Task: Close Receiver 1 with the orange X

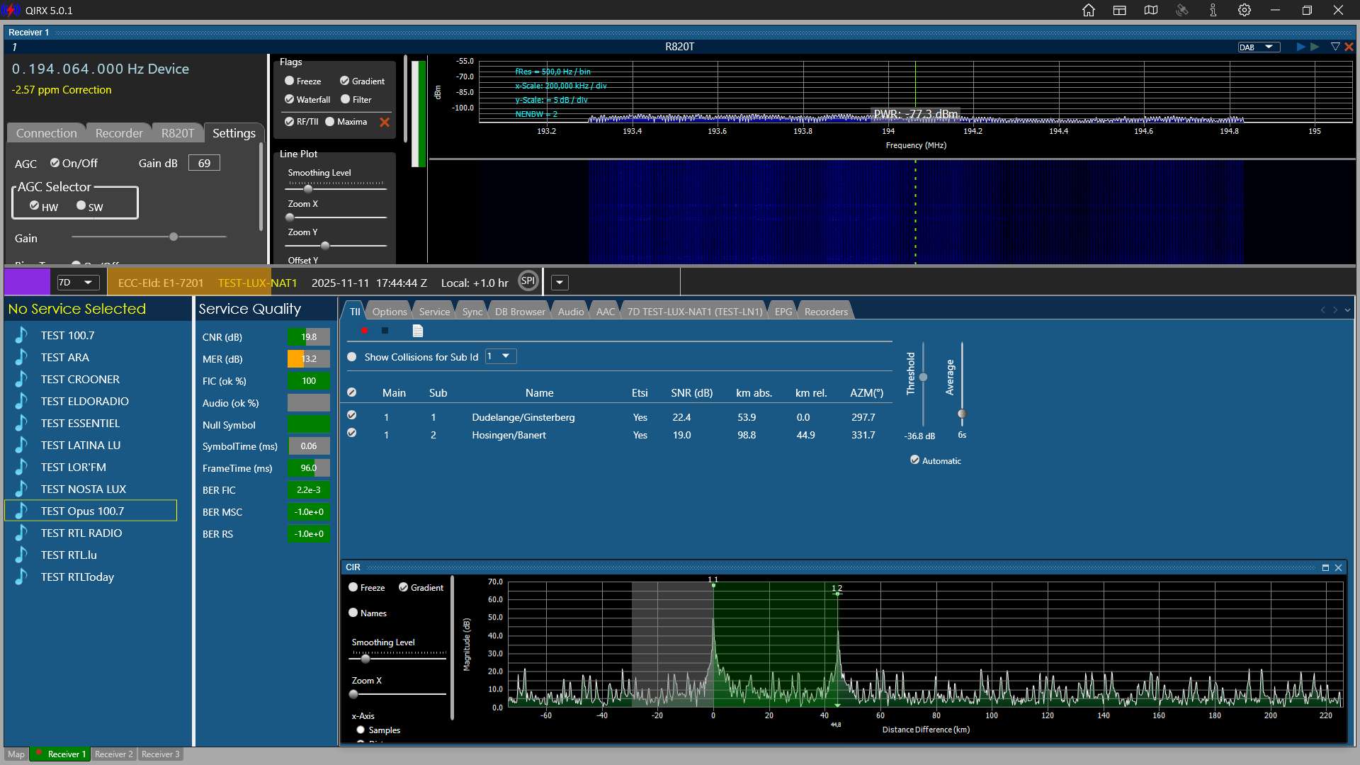Action: tap(1349, 47)
